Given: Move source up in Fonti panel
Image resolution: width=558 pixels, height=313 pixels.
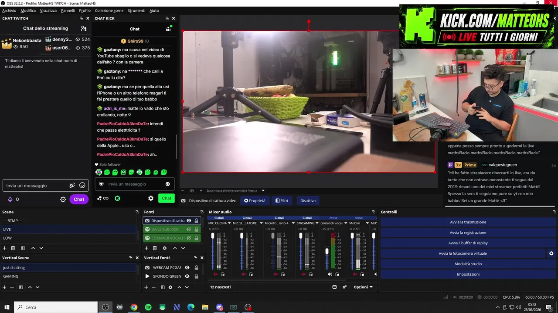Looking at the screenshot, I should click(x=175, y=248).
